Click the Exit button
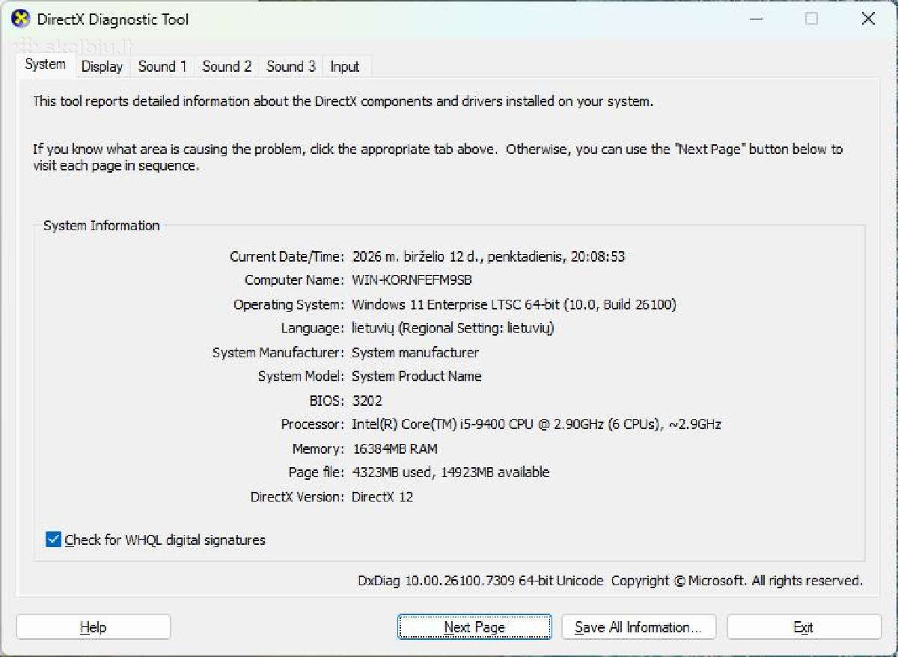 (x=804, y=627)
